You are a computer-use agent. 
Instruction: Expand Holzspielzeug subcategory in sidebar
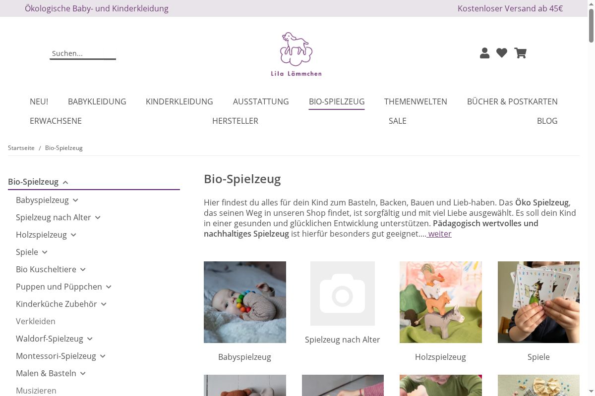[x=73, y=235]
